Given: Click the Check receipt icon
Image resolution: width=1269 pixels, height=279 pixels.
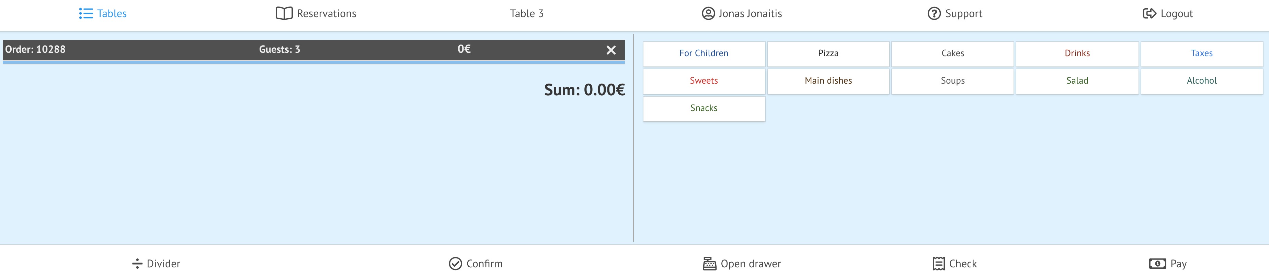Looking at the screenshot, I should (x=938, y=264).
